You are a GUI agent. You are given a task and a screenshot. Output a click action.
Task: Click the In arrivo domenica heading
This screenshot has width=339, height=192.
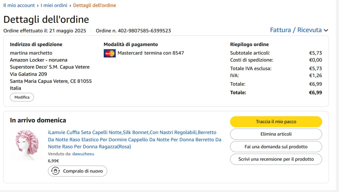click(x=38, y=120)
